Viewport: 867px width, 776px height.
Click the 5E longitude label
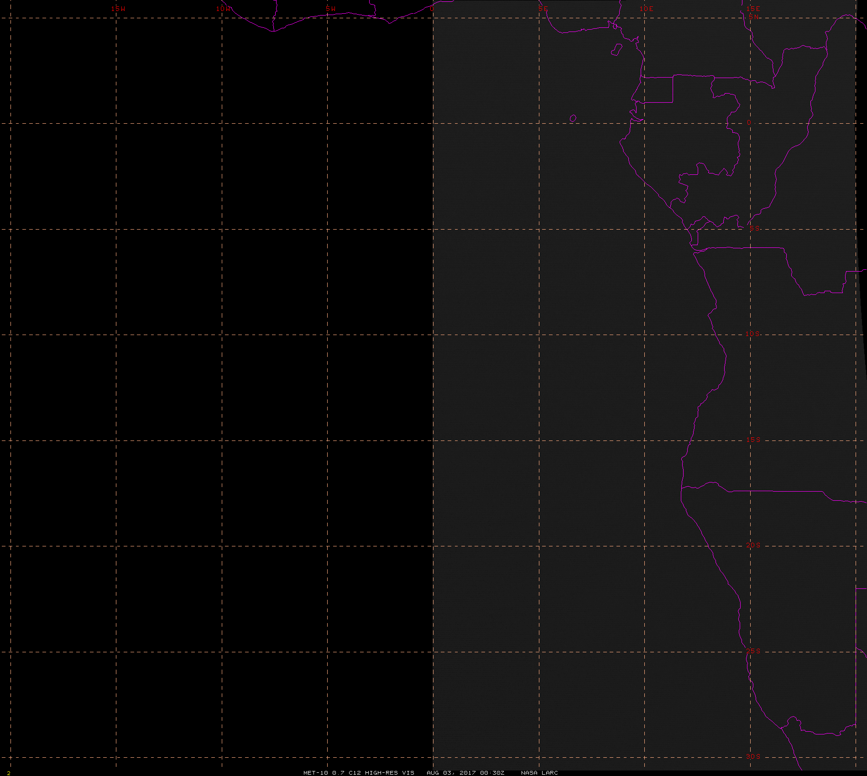tap(543, 9)
